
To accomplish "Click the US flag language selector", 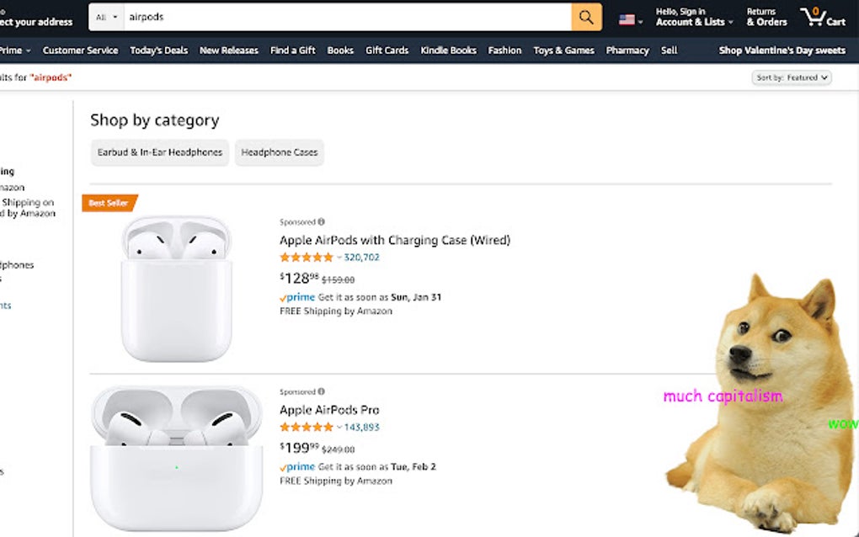I will (630, 19).
